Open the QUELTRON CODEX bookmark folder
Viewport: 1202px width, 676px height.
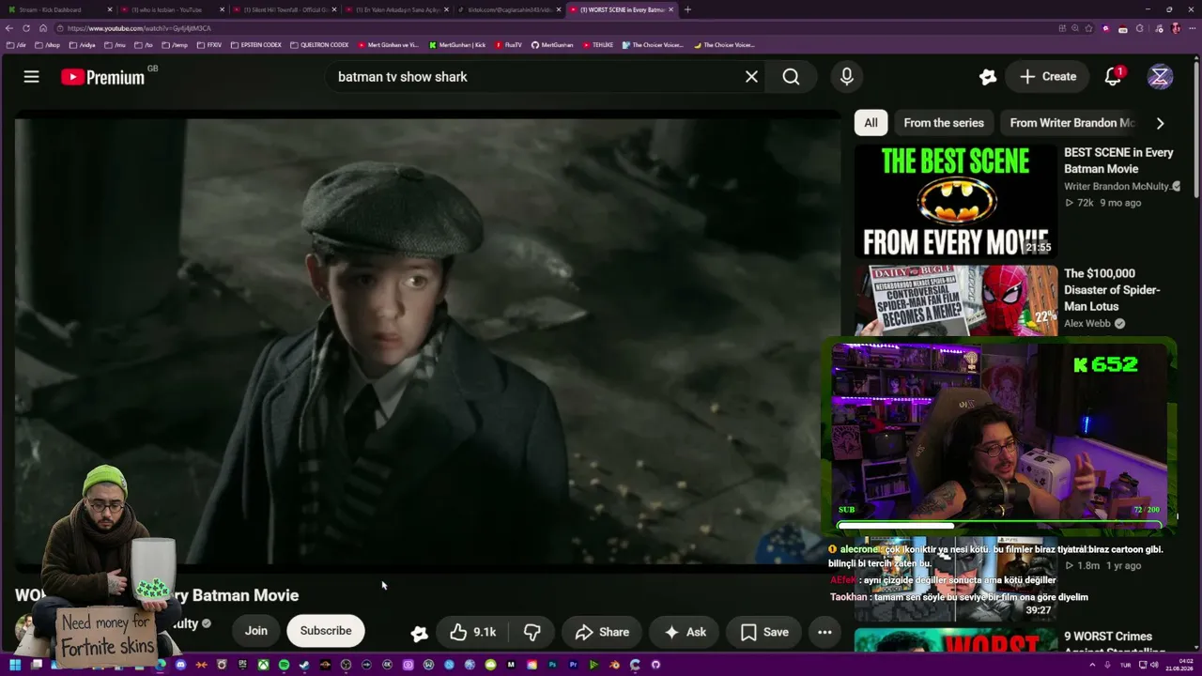[x=319, y=45]
